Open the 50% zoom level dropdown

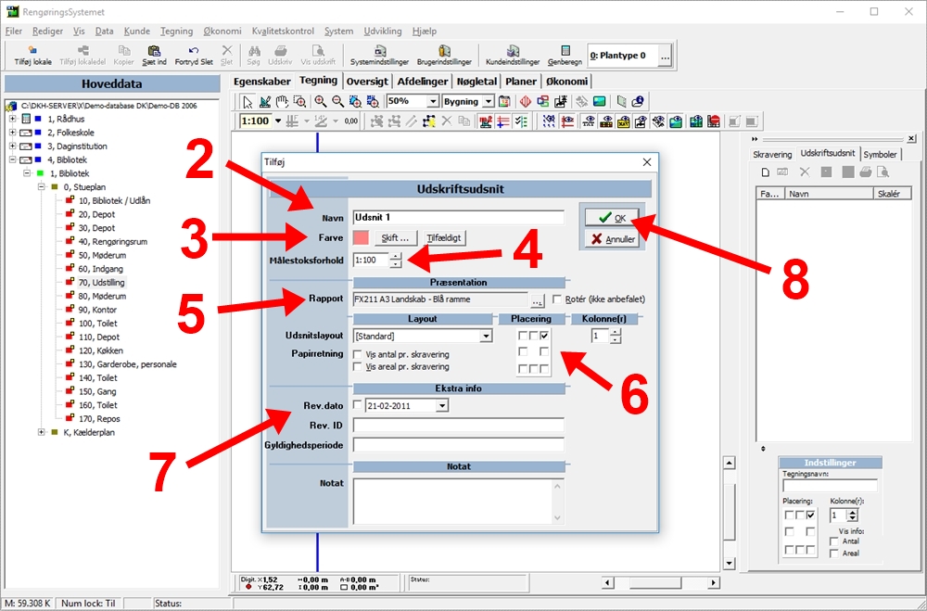433,102
